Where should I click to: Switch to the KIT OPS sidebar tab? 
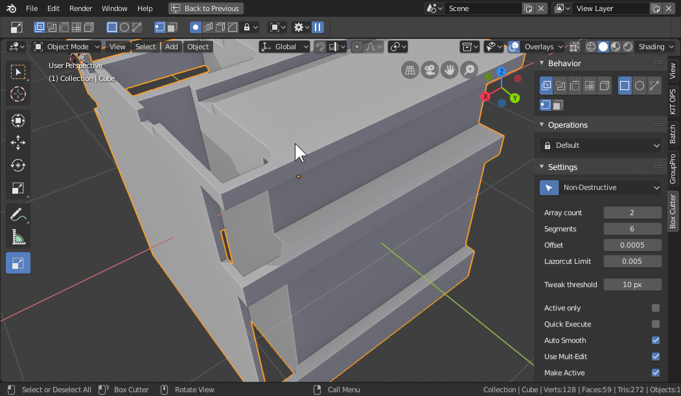(673, 101)
